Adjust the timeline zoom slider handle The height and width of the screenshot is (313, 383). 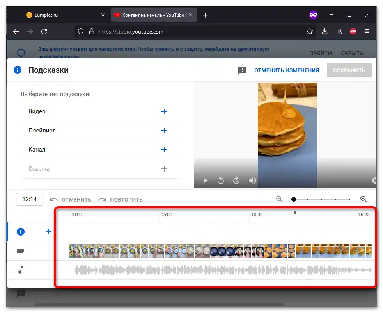(293, 199)
